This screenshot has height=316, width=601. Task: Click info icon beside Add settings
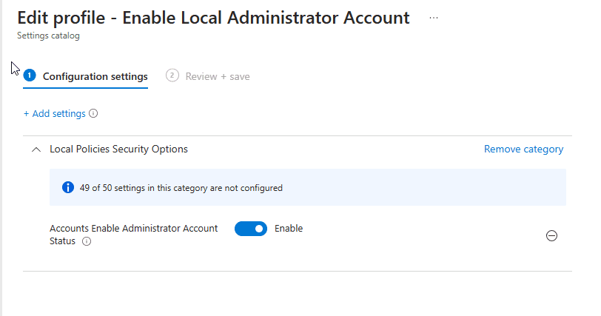(x=93, y=114)
